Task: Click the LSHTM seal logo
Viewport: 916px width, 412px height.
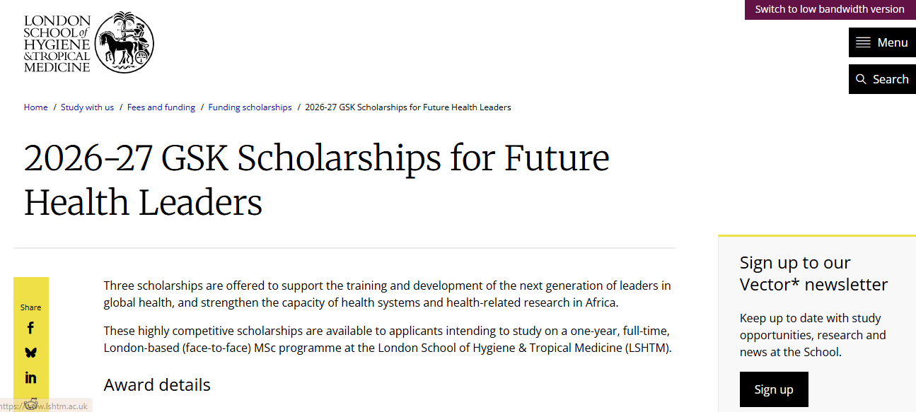Action: point(124,42)
